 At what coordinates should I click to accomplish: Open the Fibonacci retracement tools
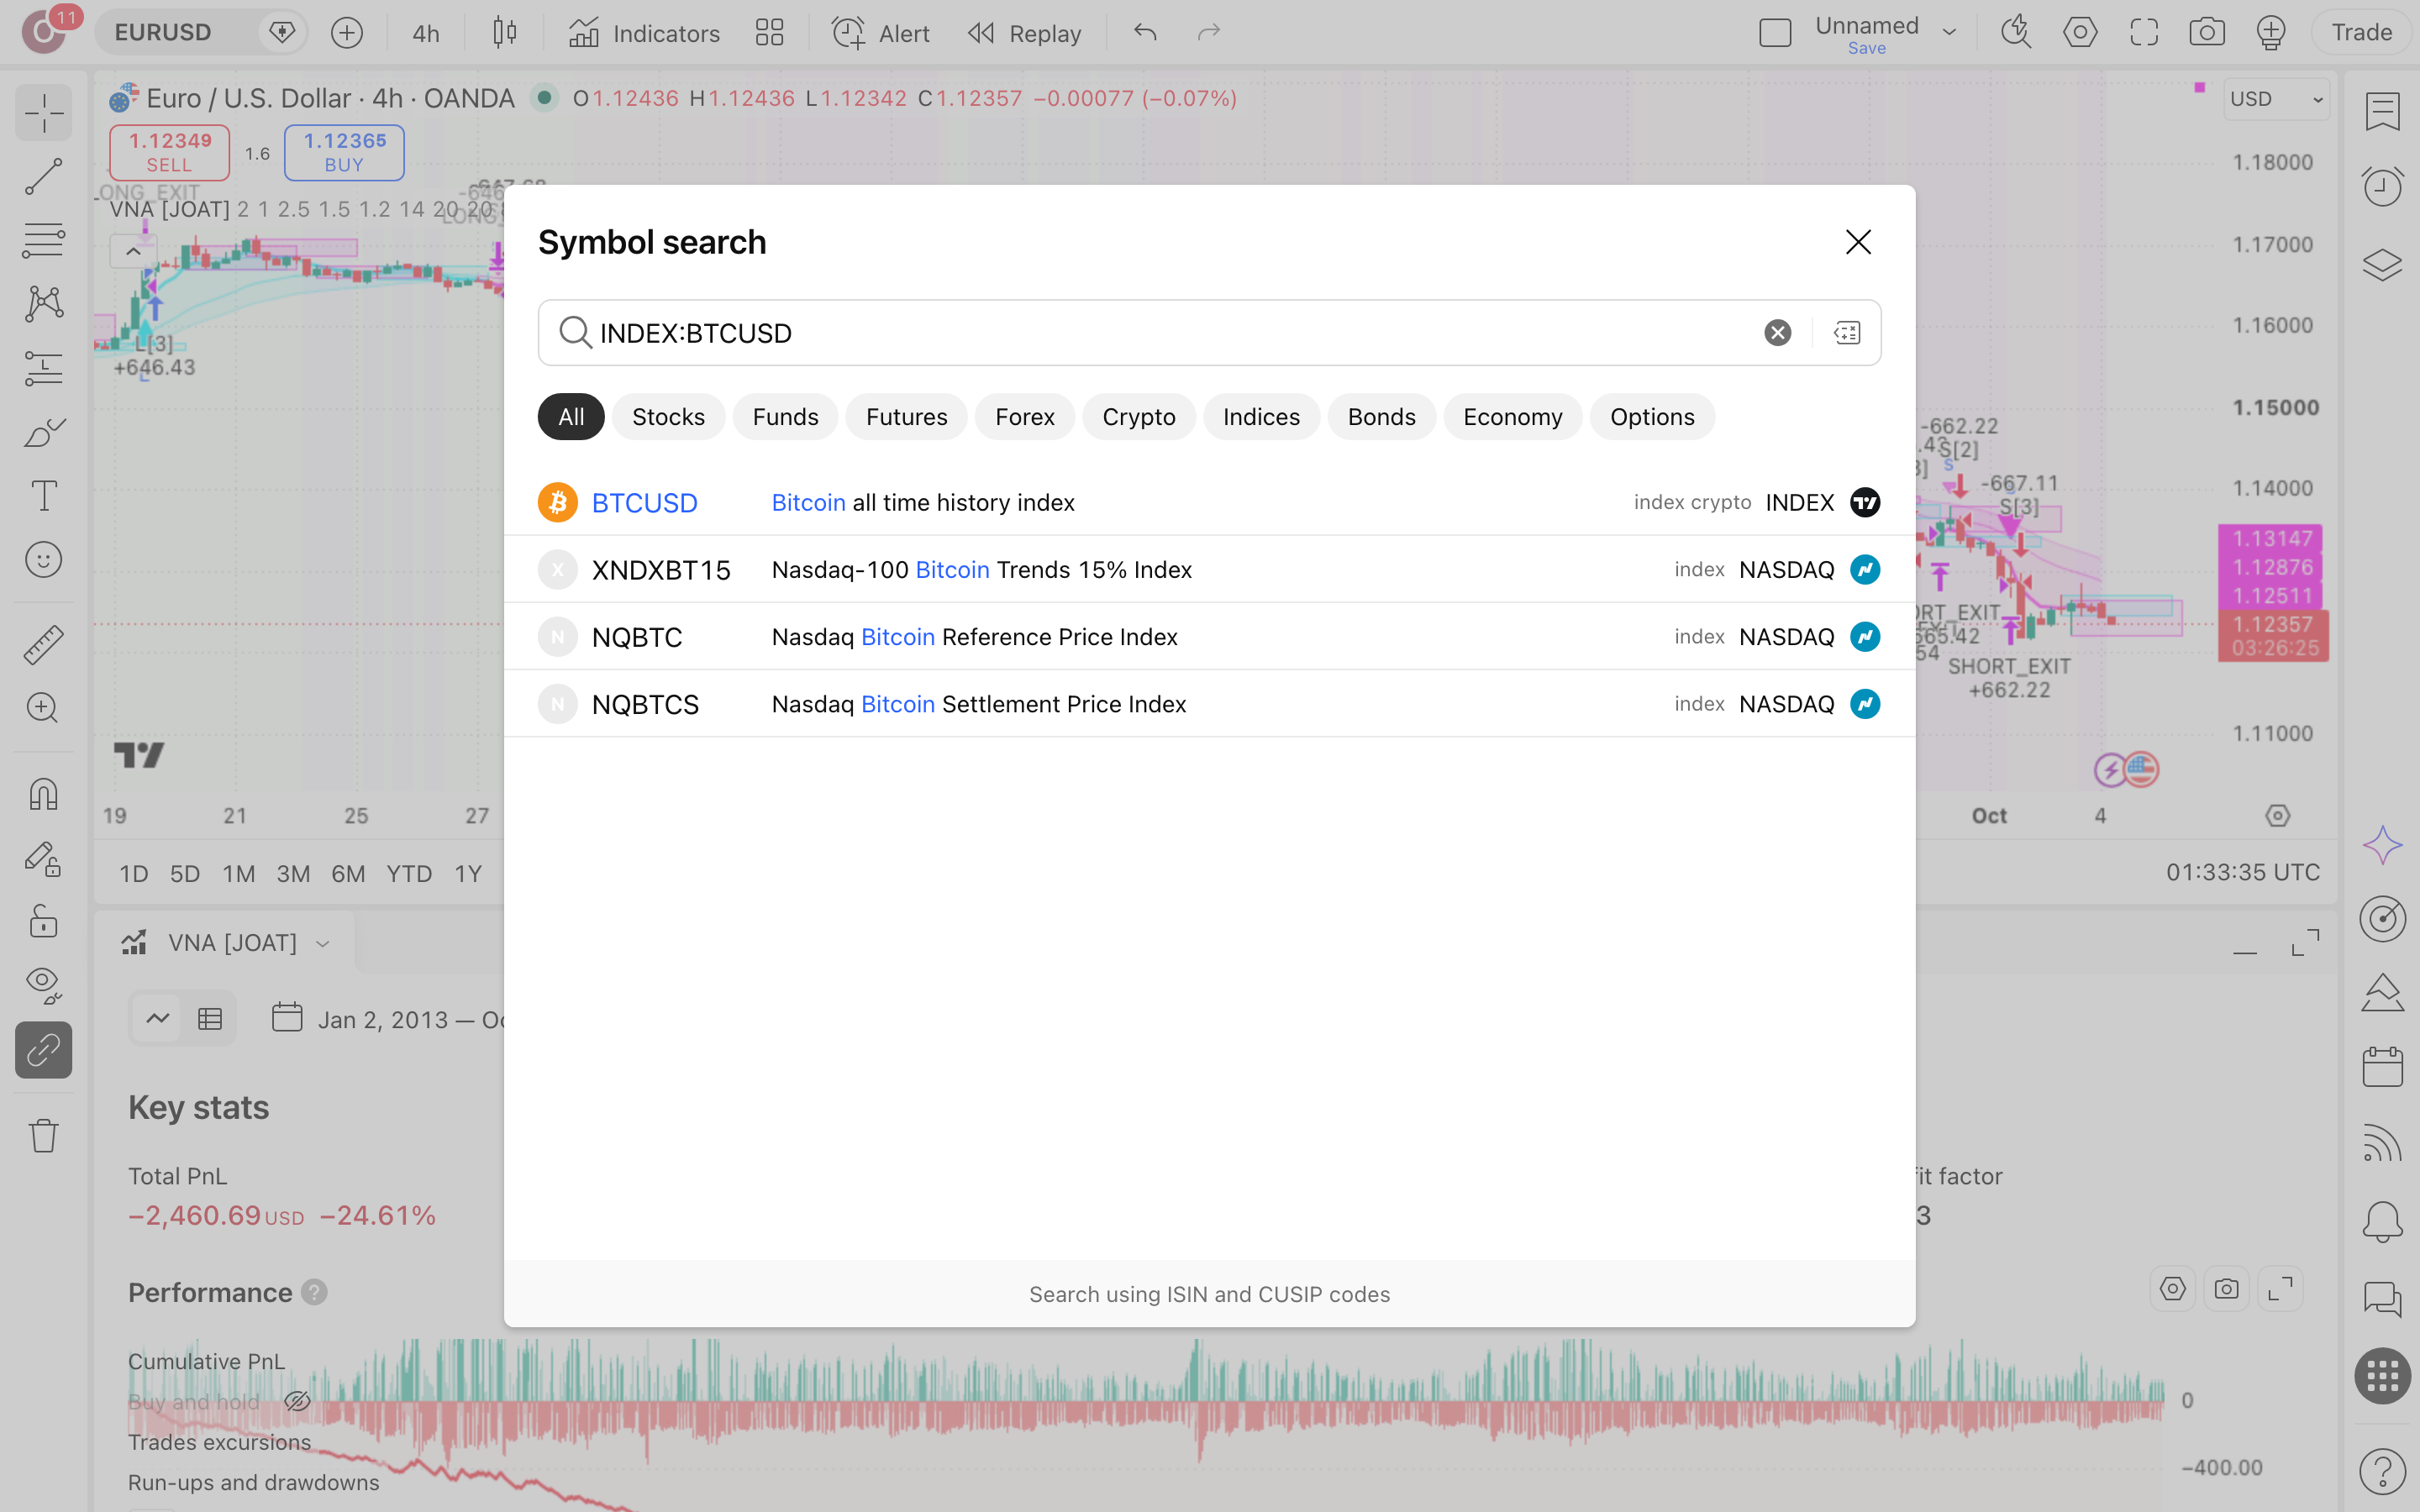click(x=43, y=240)
